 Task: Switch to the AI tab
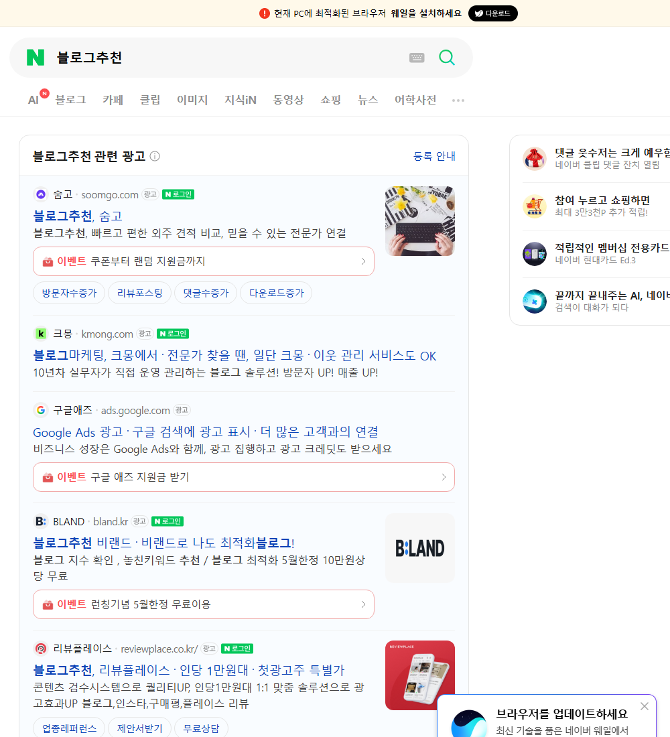click(x=33, y=100)
